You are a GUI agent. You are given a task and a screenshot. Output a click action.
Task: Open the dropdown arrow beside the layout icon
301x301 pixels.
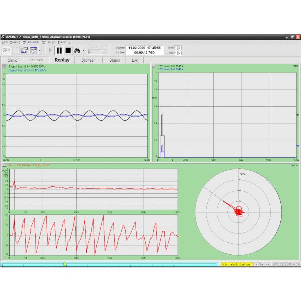[x=40, y=51]
